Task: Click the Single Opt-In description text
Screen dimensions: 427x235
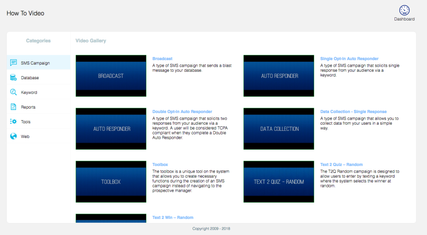Action: click(x=360, y=70)
